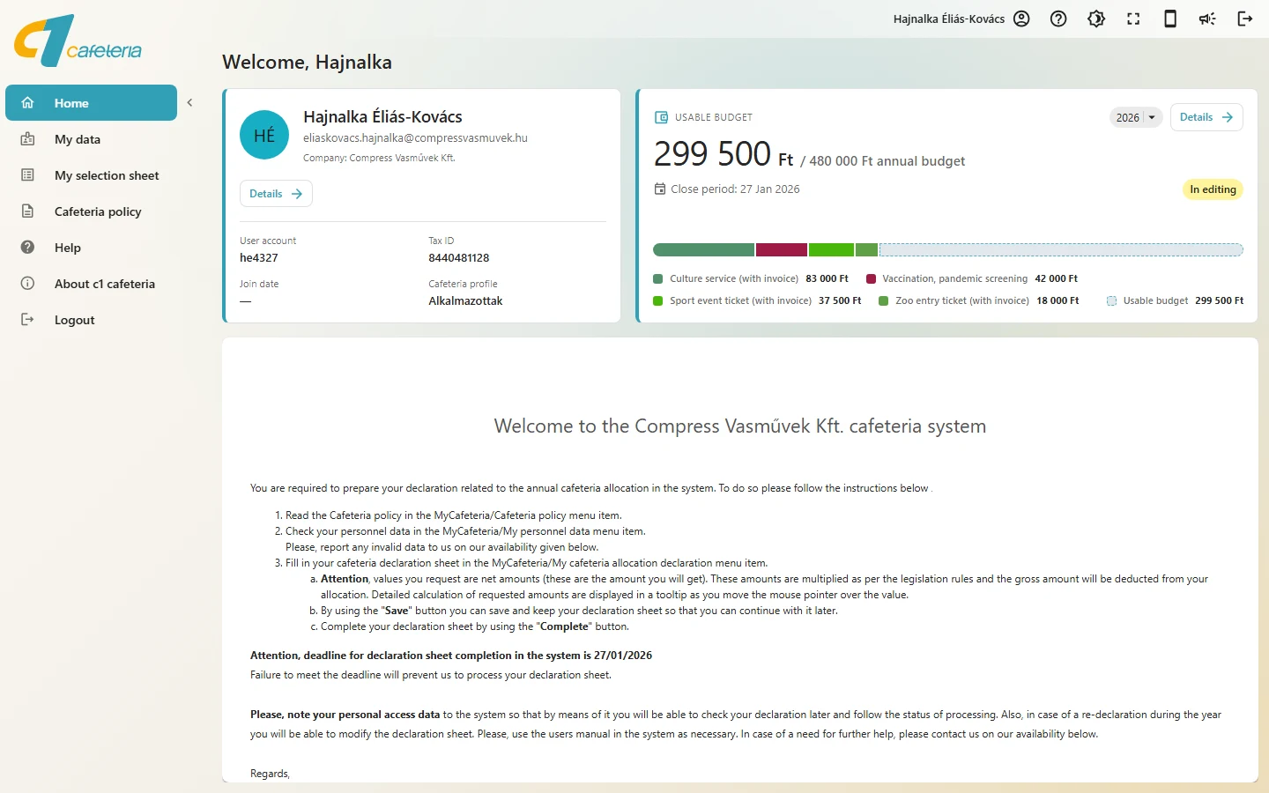Click Details button in budget card
This screenshot has height=793, width=1269.
tap(1206, 117)
